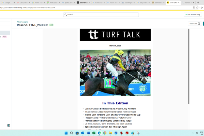Open Live expert help
This screenshot has width=204, height=136.
[x=193, y=15]
